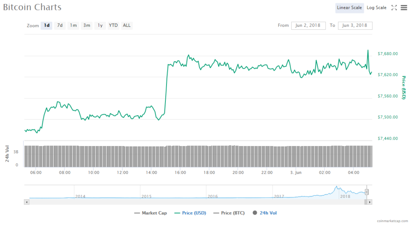Grab the navigator range handle
Viewport: 411px width, 225px height.
point(366,192)
